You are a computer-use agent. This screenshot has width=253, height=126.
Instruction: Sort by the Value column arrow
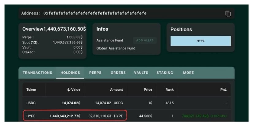coord(68,90)
